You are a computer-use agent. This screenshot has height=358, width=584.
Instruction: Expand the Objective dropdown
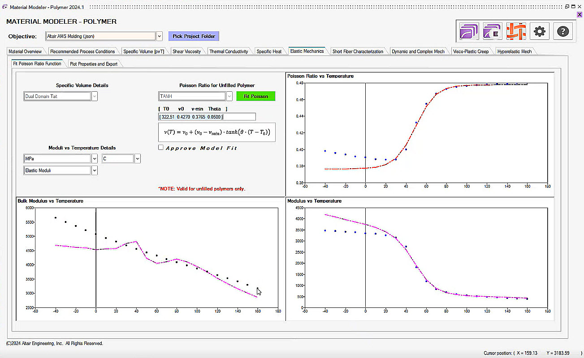point(159,36)
